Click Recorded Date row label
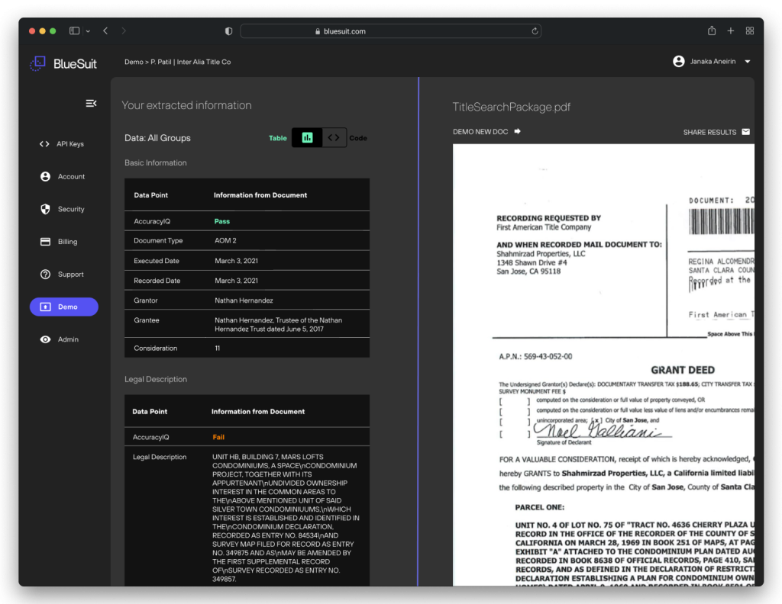This screenshot has height=604, width=782. [157, 281]
